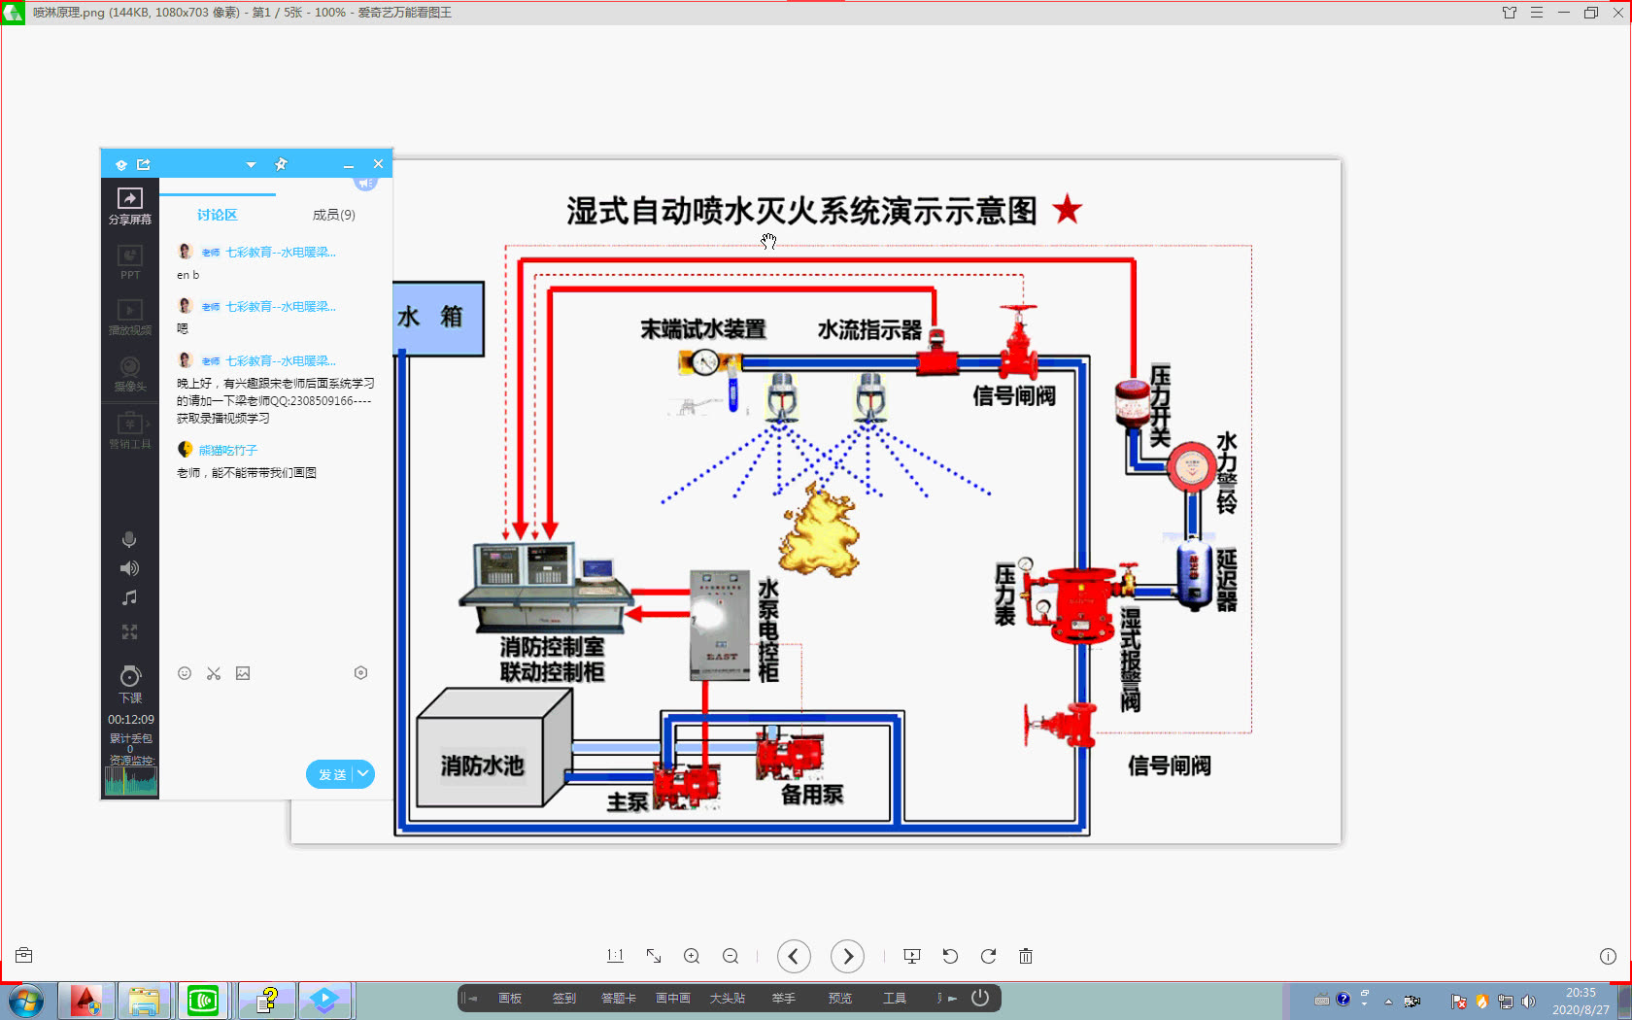The height and width of the screenshot is (1020, 1632).
Task: Click the graduation cap icon in the chat title bar
Action: (x=121, y=165)
